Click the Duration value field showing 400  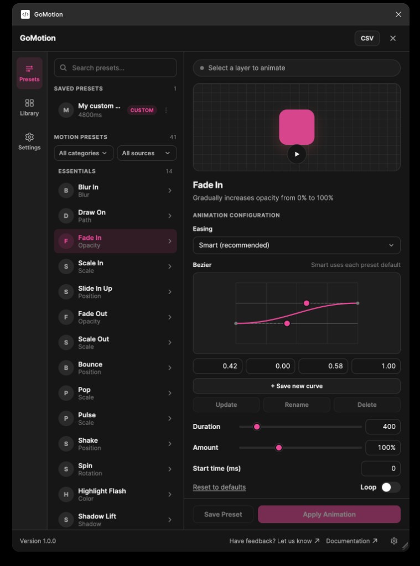[383, 427]
